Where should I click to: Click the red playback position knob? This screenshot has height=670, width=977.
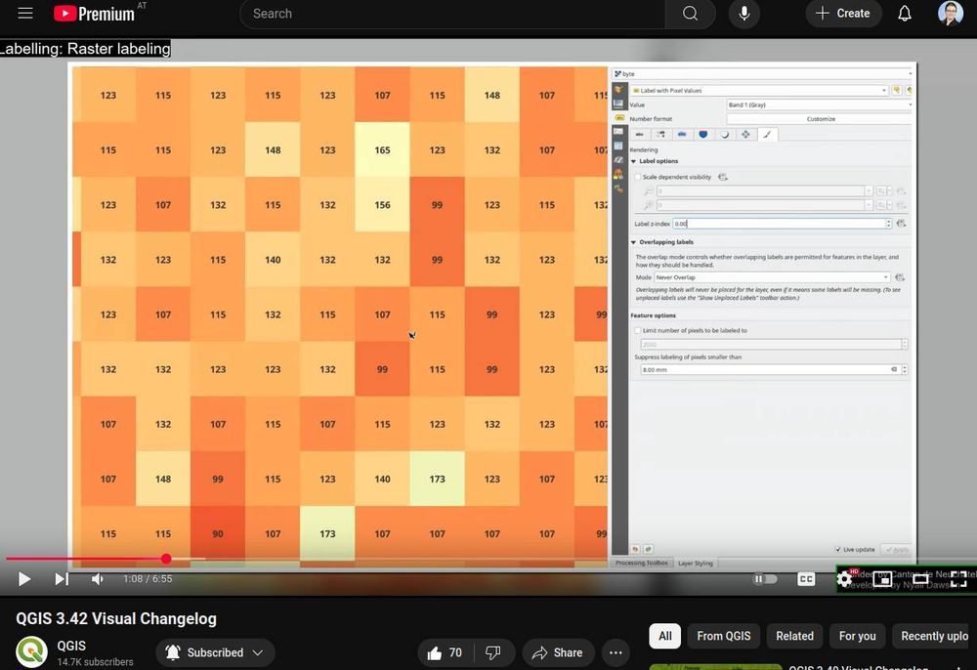(166, 559)
